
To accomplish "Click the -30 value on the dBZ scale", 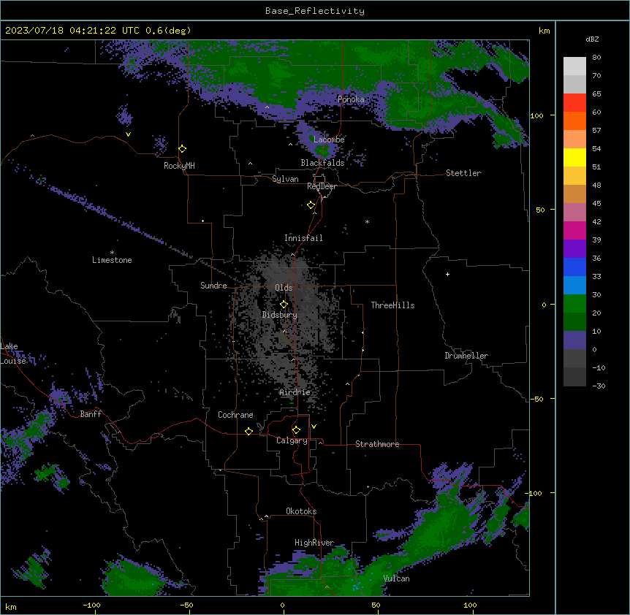I will [599, 386].
